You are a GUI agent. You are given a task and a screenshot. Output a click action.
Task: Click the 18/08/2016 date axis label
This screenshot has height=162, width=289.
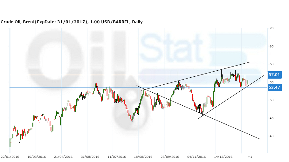click(143, 157)
